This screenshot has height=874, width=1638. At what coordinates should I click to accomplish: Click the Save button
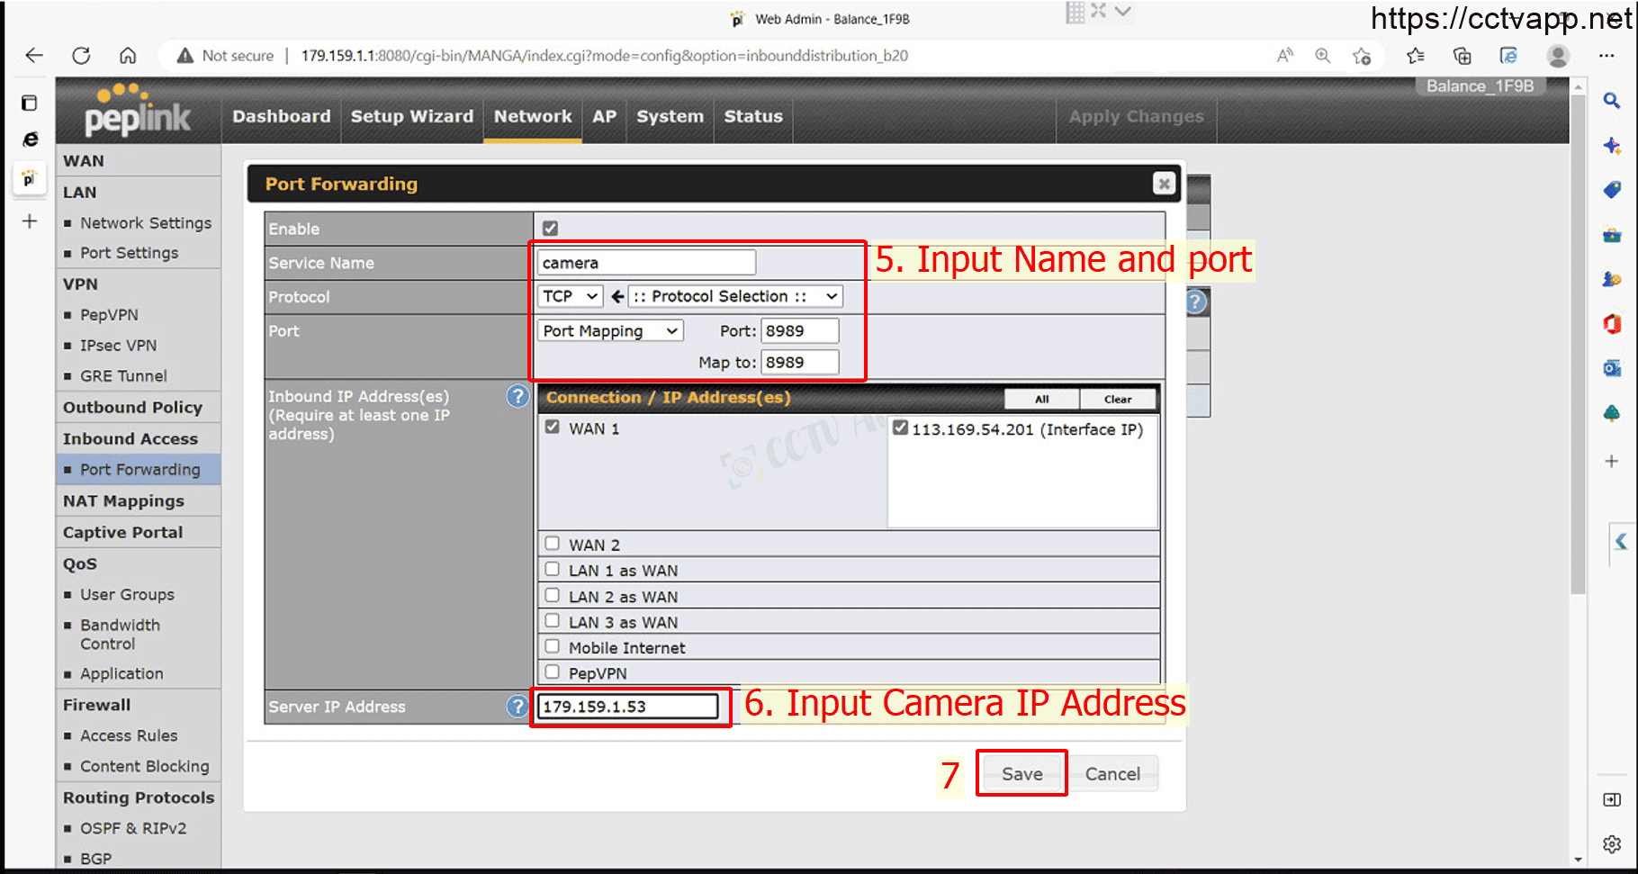1021,774
